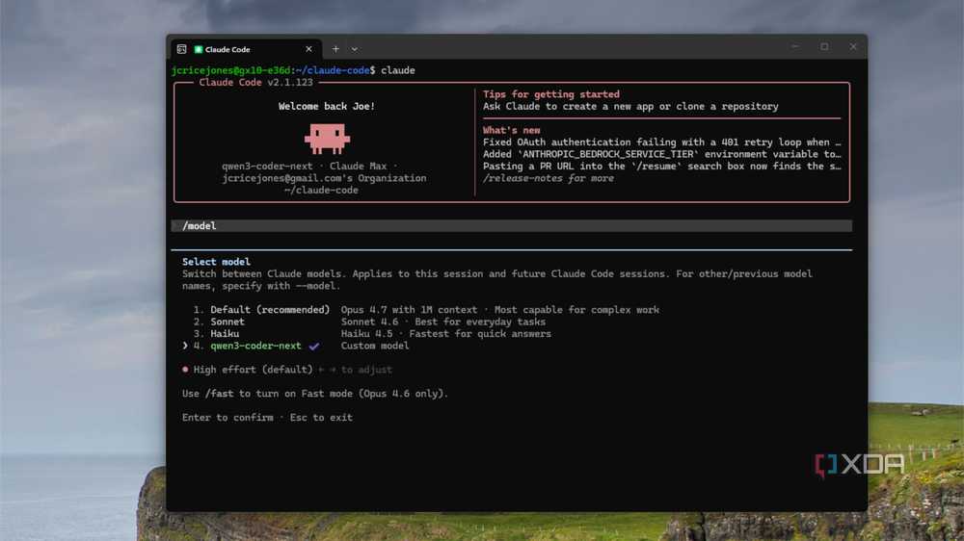
Task: Choose the Default (recommended) model option
Action: [270, 310]
